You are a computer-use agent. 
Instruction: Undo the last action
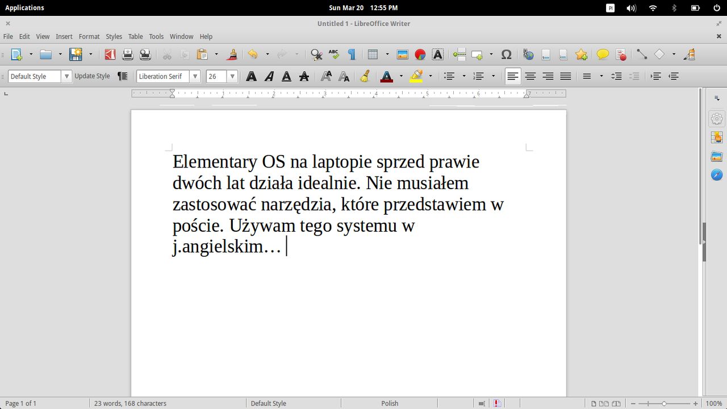pos(253,55)
